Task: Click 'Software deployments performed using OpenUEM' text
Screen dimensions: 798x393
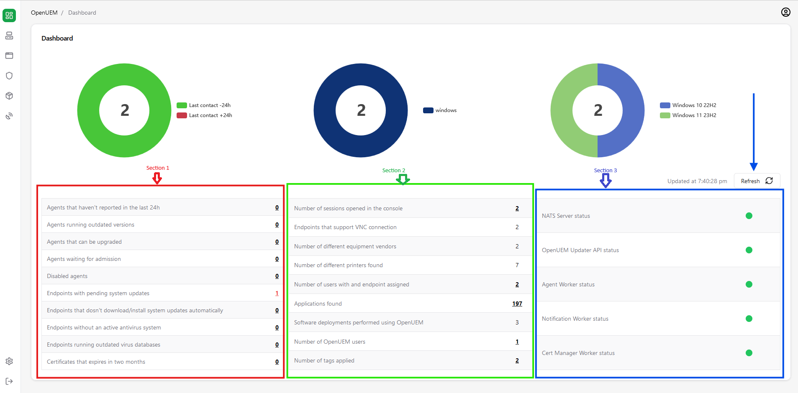Action: click(359, 323)
